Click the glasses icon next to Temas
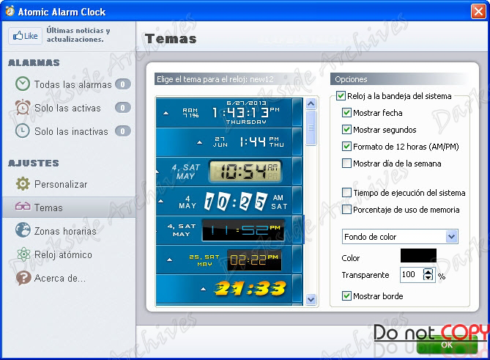This screenshot has height=360, width=490. pyautogui.click(x=23, y=207)
